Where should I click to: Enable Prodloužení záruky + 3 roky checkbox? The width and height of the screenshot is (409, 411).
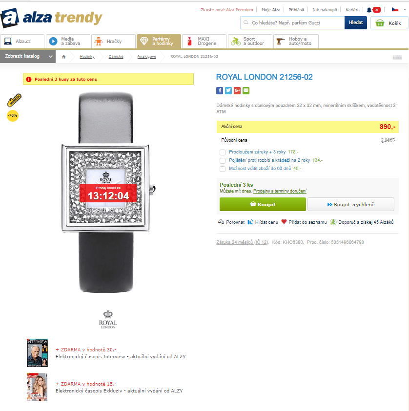(x=223, y=152)
